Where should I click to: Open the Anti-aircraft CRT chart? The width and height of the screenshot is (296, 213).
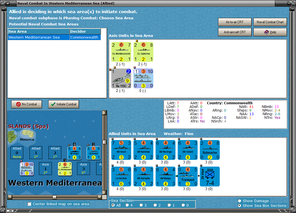(235, 32)
